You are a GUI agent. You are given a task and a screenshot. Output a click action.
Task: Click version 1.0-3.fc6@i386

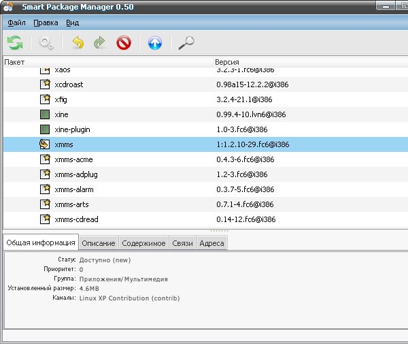242,129
